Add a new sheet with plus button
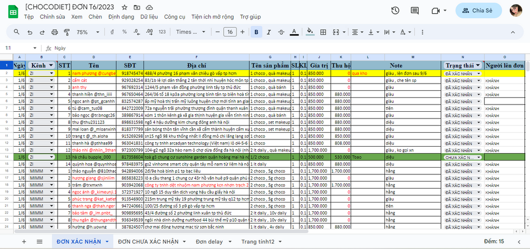The width and height of the screenshot is (530, 249). [x=24, y=242]
